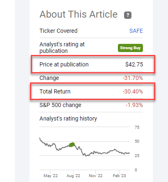Click the green rating marker on chart
Viewport: 168px width, 182px height.
click(72, 145)
